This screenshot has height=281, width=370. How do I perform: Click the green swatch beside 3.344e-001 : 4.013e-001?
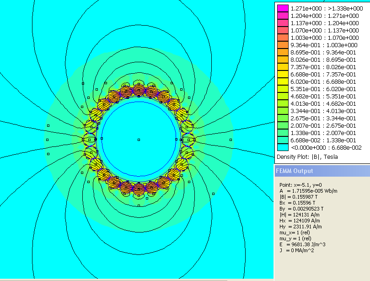[x=283, y=111]
